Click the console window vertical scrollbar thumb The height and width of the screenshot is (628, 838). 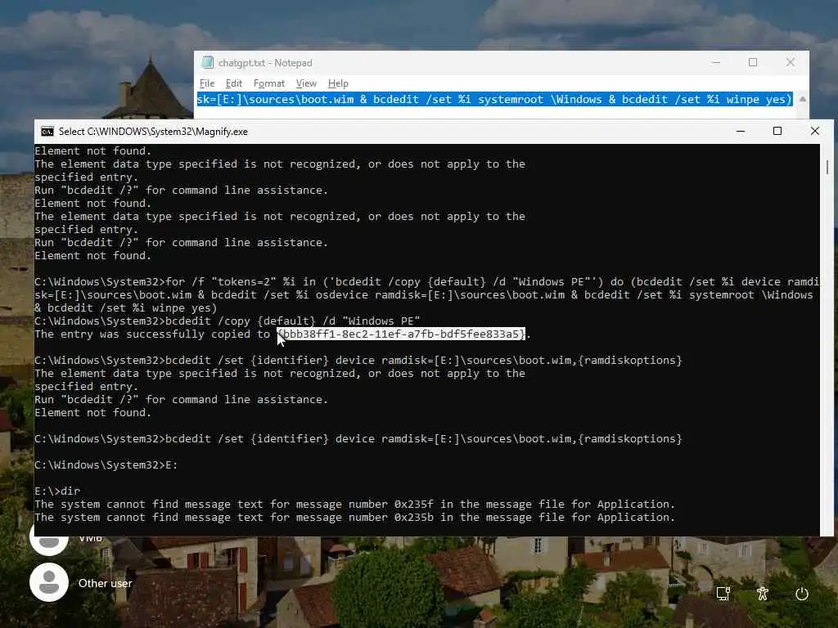click(827, 167)
